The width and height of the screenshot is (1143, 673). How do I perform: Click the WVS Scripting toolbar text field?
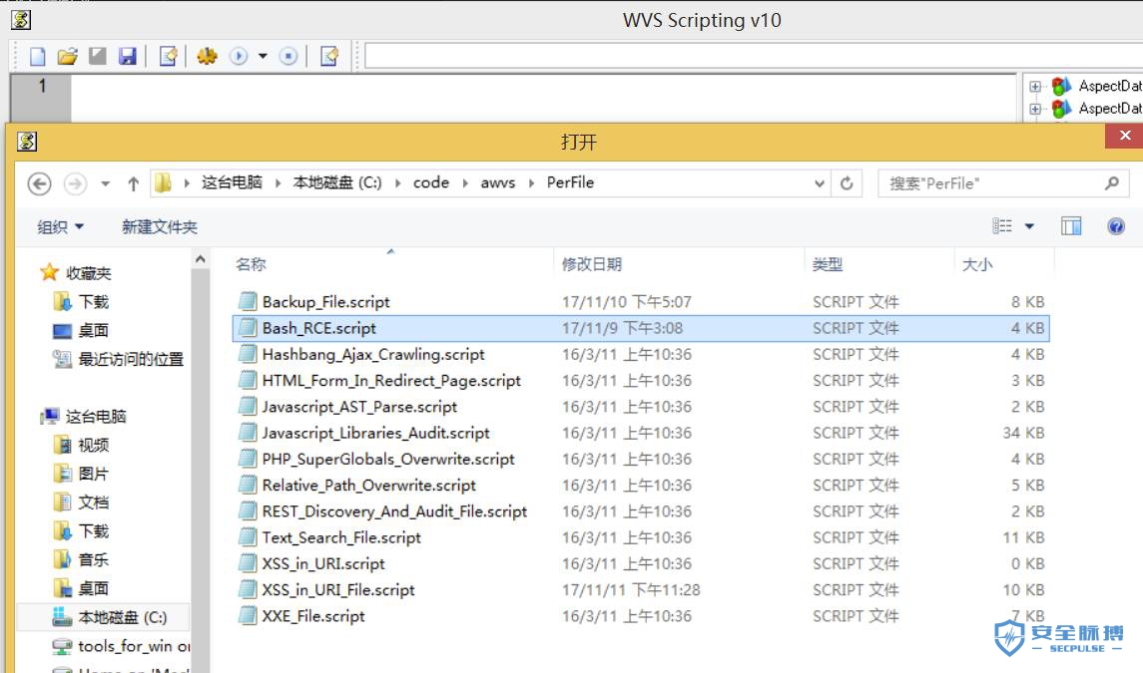tap(754, 56)
